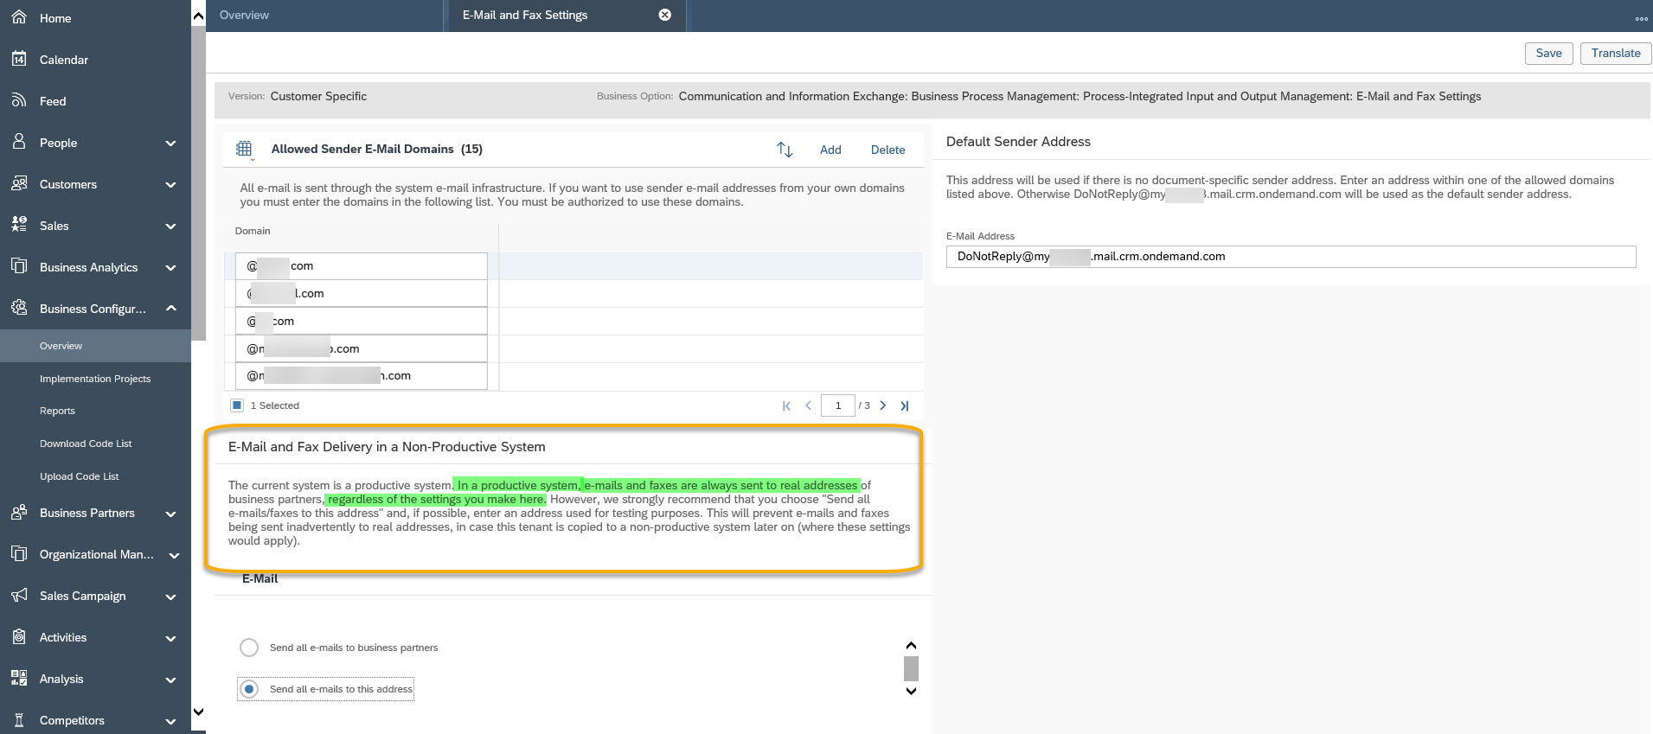Viewport: 1653px width, 734px height.
Task: Click the page number input field
Action: (x=837, y=405)
